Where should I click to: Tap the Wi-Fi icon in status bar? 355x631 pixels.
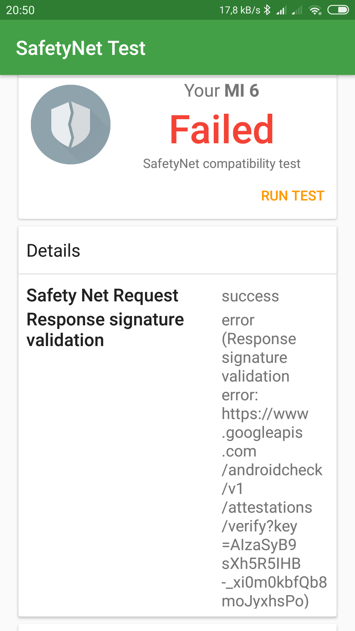coord(315,10)
